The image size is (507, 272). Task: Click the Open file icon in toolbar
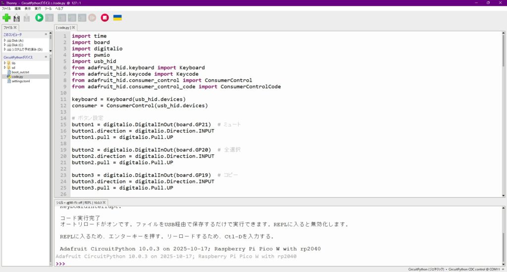pyautogui.click(x=16, y=18)
